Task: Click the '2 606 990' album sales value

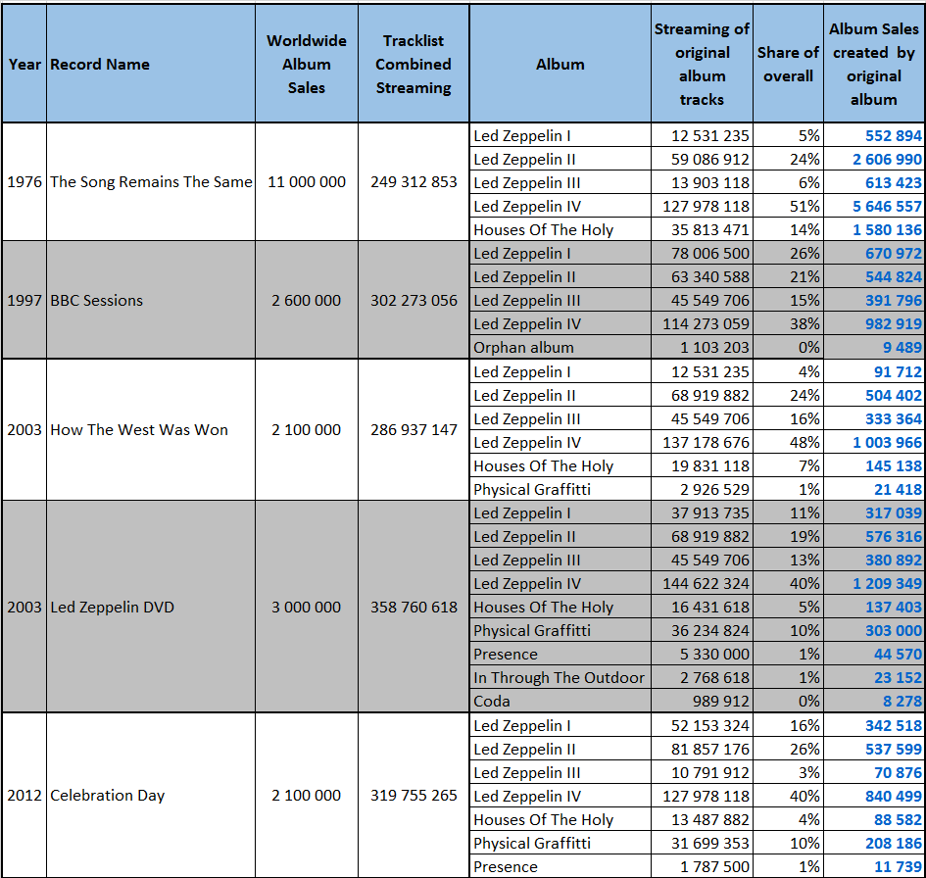Action: (874, 160)
